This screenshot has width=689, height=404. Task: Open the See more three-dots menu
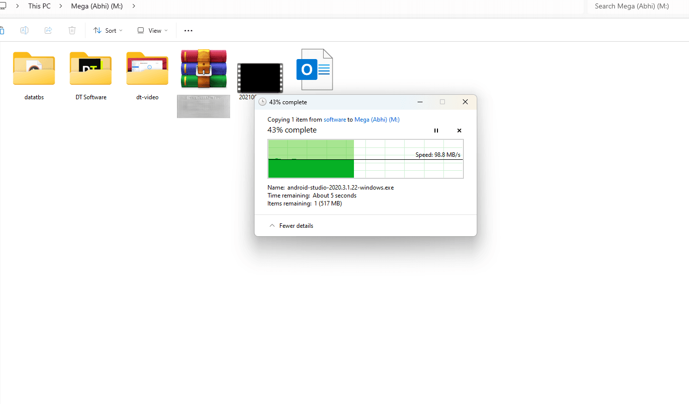coord(188,30)
